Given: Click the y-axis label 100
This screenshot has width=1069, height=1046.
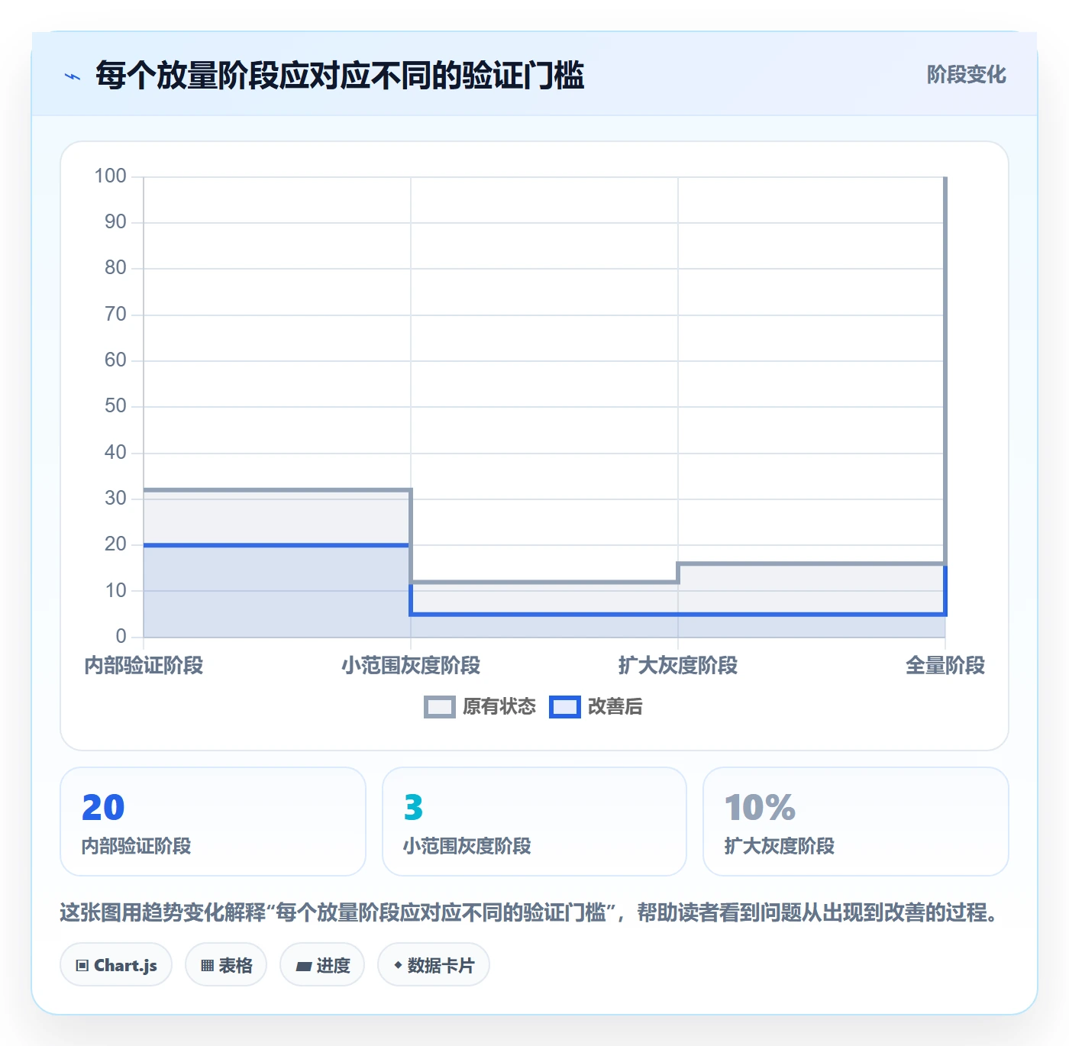Looking at the screenshot, I should 110,176.
